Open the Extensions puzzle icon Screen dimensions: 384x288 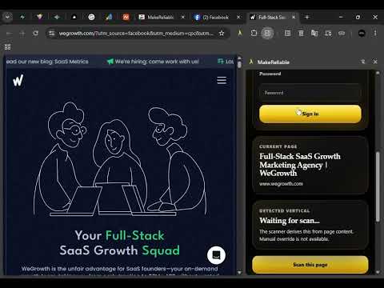coord(254,33)
